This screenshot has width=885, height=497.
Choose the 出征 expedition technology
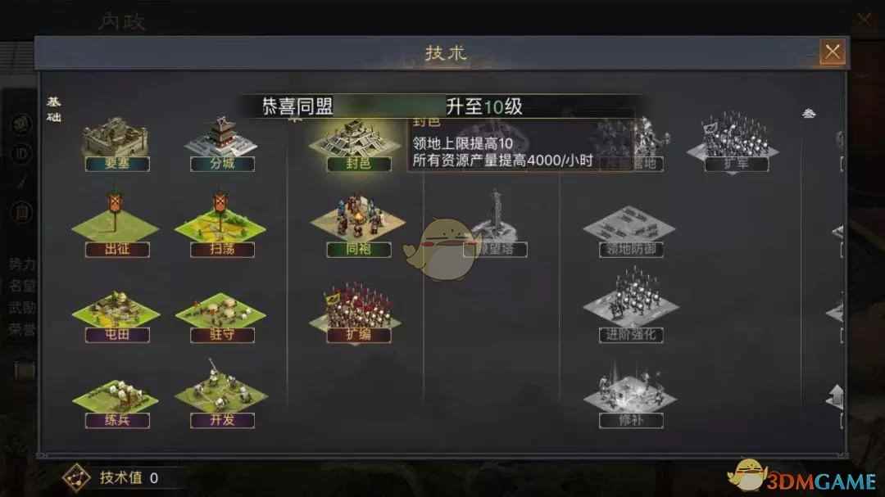tap(116, 225)
